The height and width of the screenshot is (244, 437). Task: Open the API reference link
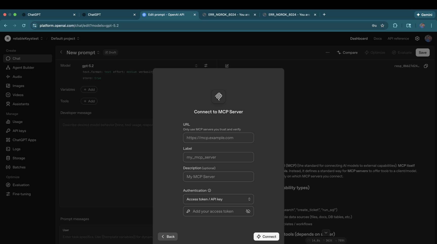point(398,38)
